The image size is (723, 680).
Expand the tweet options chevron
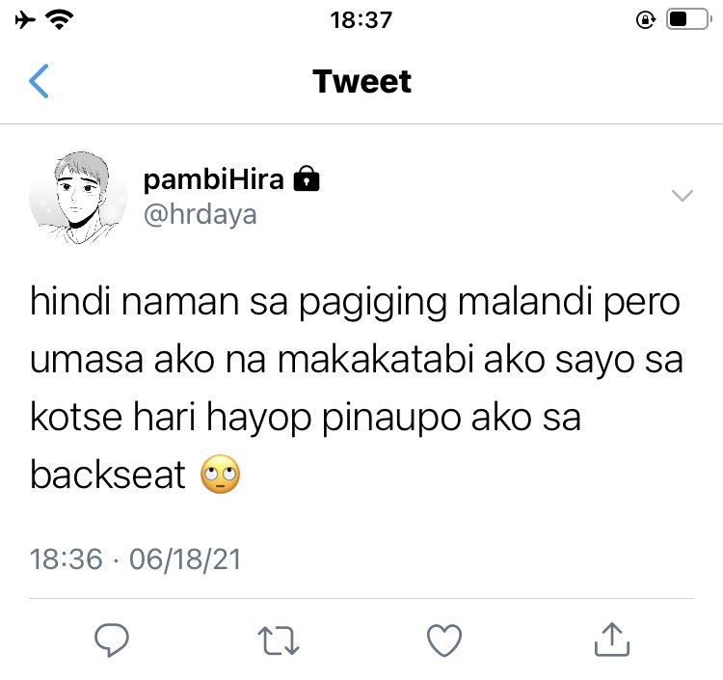[683, 196]
